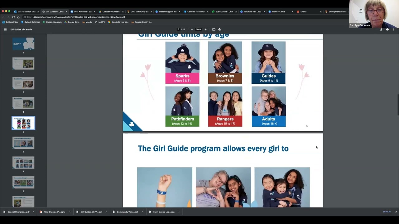
Task: Select page 6 thumbnail
Action: (x=23, y=143)
